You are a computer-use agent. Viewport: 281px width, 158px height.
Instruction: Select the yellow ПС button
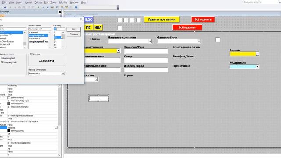(88, 27)
